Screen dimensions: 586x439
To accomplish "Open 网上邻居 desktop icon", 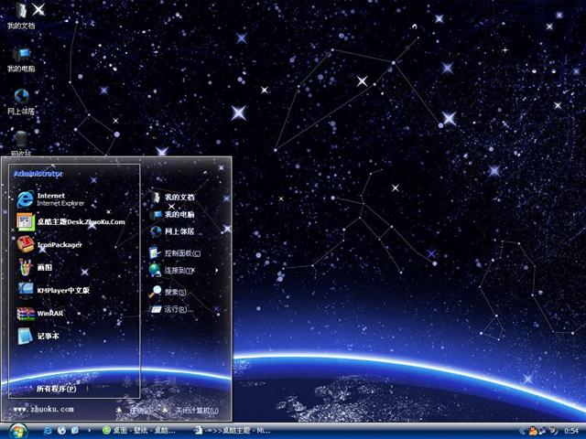I will coord(21,100).
